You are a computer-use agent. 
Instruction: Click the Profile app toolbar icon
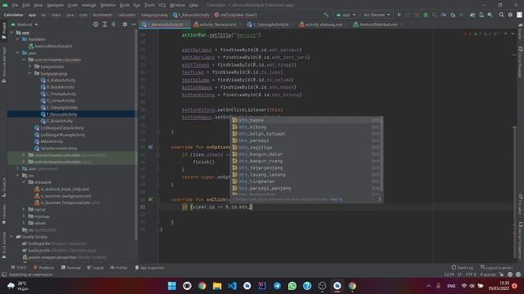(444, 15)
